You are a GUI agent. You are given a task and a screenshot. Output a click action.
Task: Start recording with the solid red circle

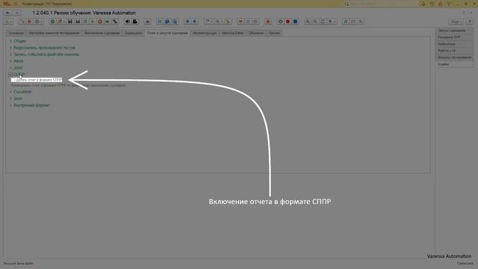point(288,22)
